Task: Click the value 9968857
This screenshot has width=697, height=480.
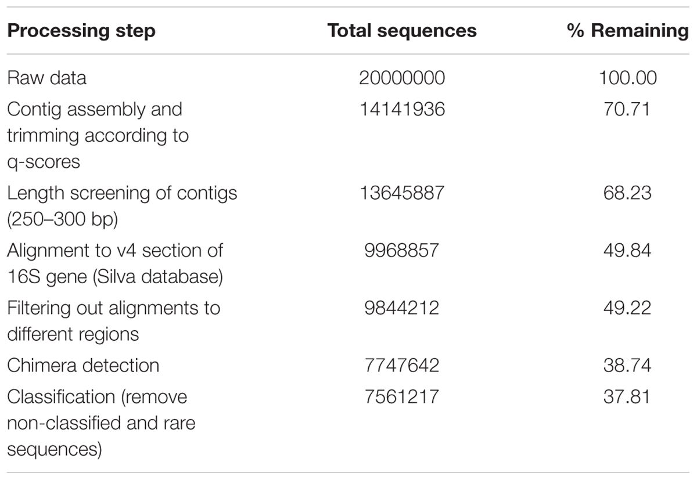Action: pos(402,250)
